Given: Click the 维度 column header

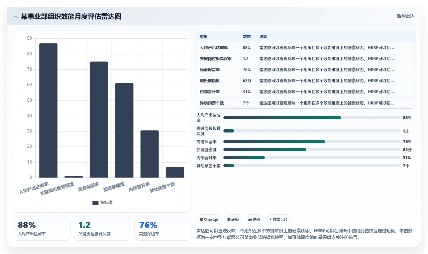Looking at the screenshot, I should [204, 37].
